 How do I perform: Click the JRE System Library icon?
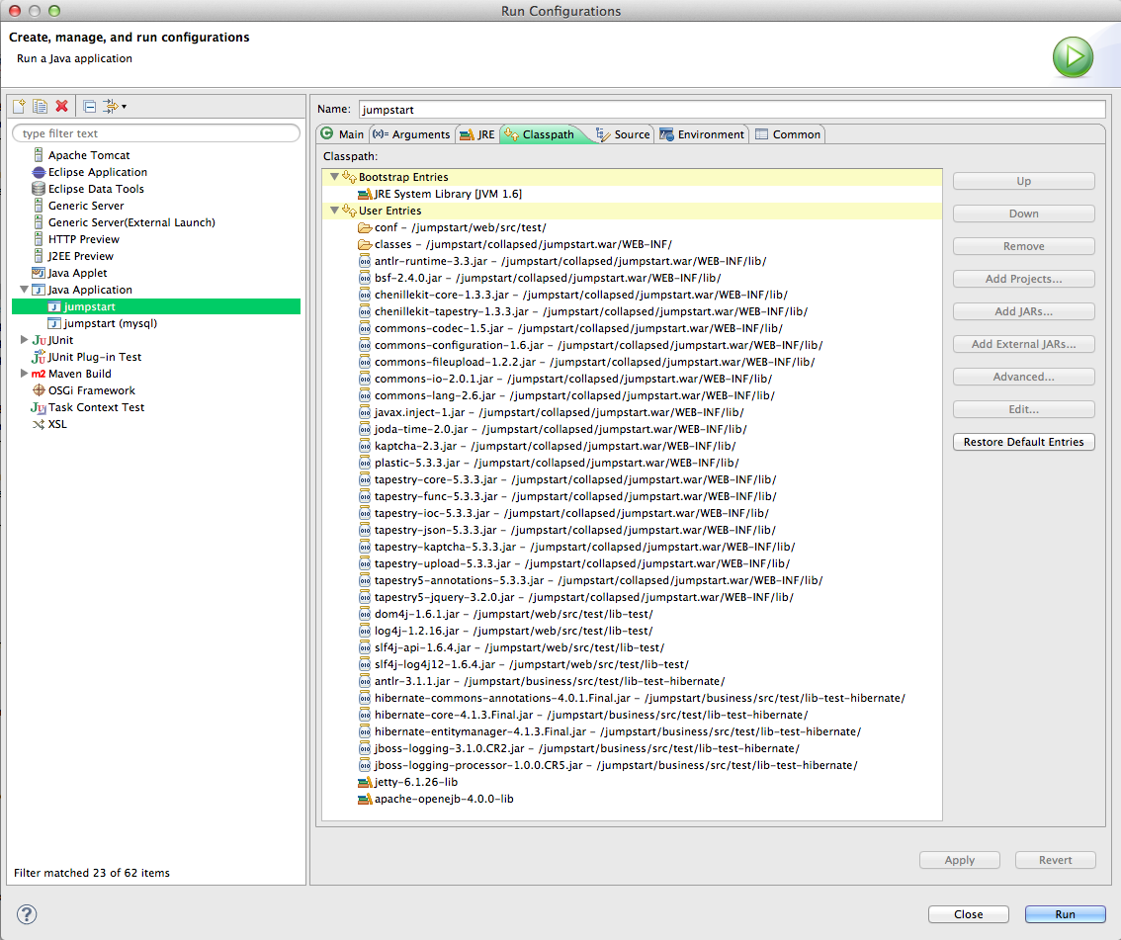(x=365, y=194)
